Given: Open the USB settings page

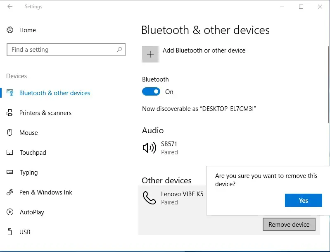Looking at the screenshot, I should [25, 232].
